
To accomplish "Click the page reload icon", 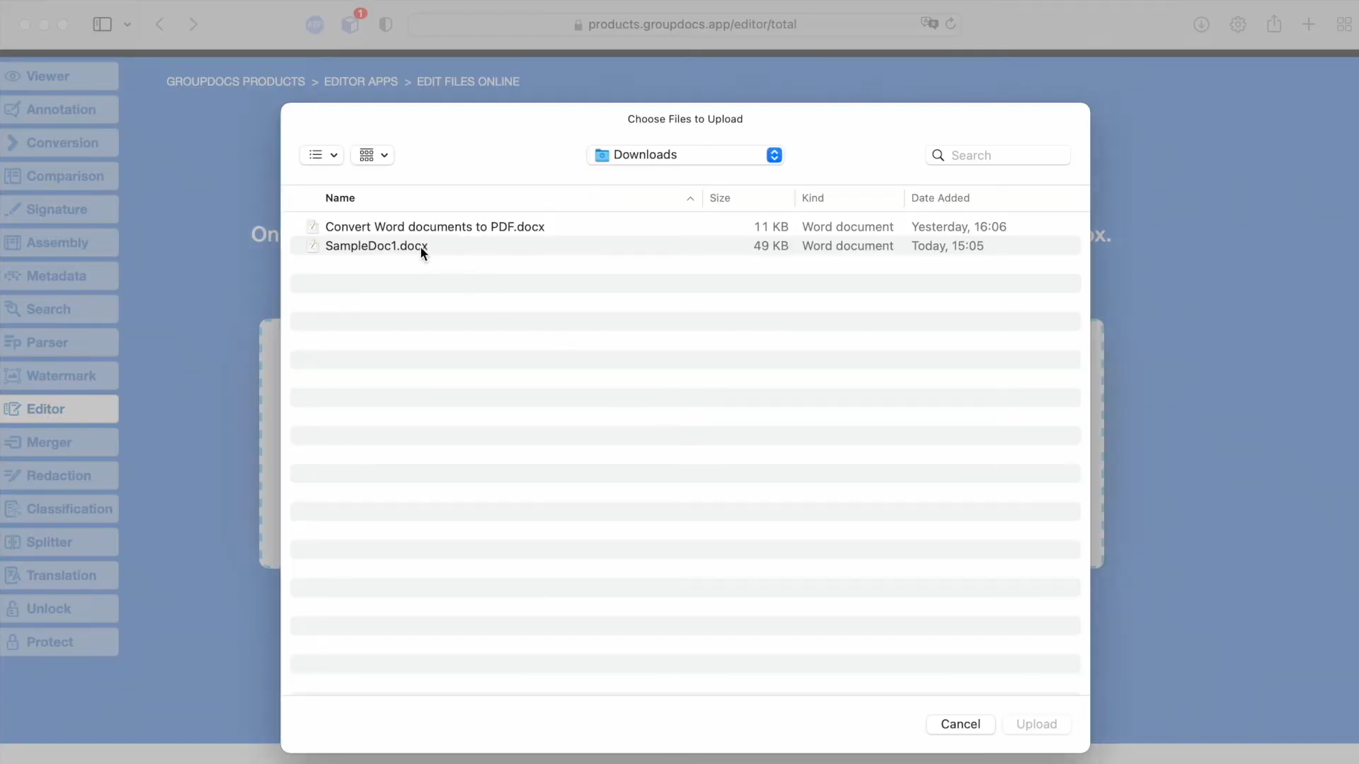I will [951, 24].
